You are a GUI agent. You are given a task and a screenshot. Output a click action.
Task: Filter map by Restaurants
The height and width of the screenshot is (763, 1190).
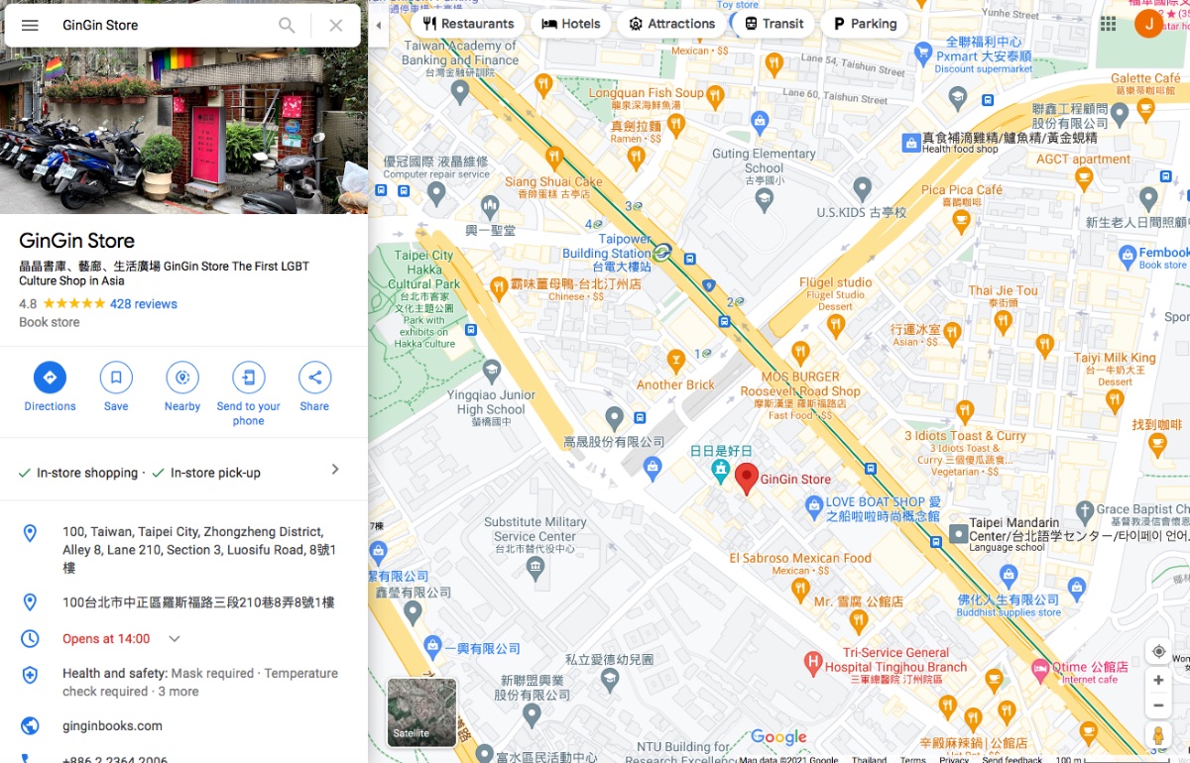[x=468, y=24]
